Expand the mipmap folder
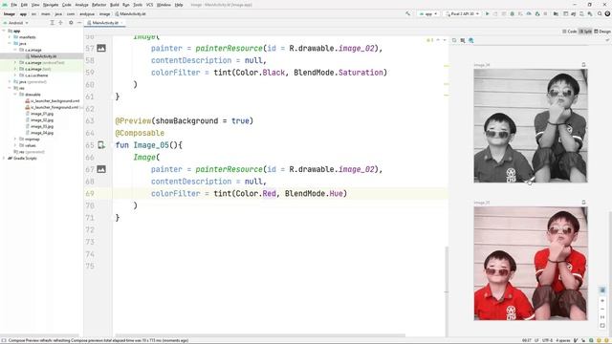The width and height of the screenshot is (612, 344). point(15,139)
